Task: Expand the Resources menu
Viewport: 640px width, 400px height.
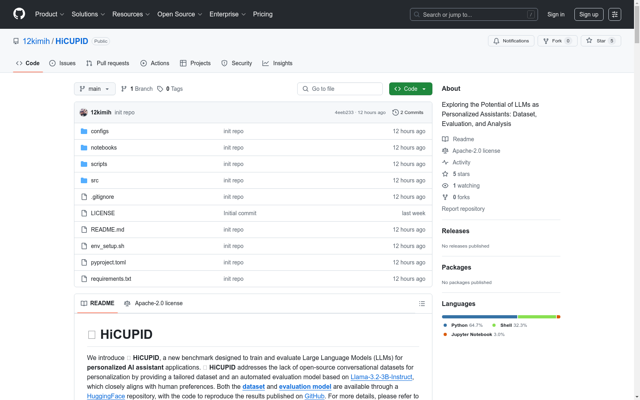Action: [131, 14]
